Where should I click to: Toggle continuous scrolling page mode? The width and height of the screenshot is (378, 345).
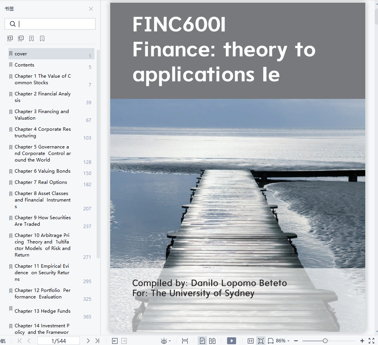(185, 341)
